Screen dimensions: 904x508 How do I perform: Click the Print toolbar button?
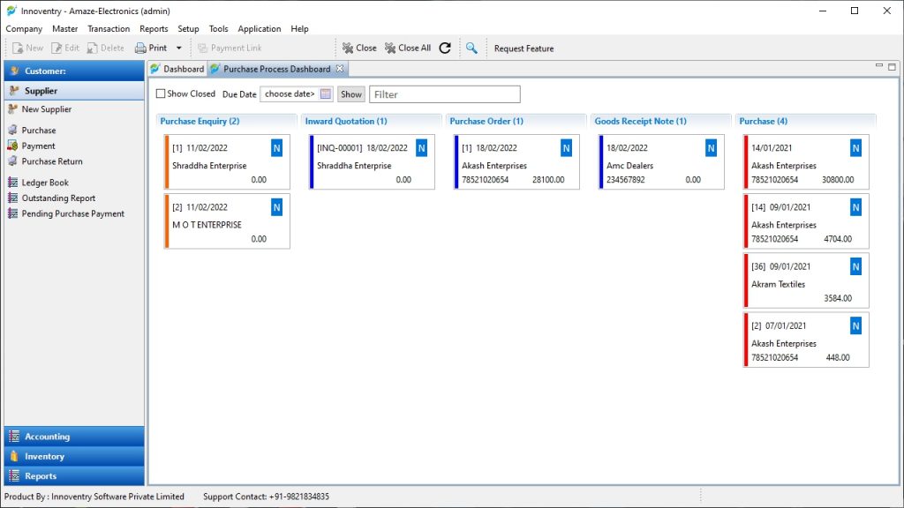tap(151, 49)
